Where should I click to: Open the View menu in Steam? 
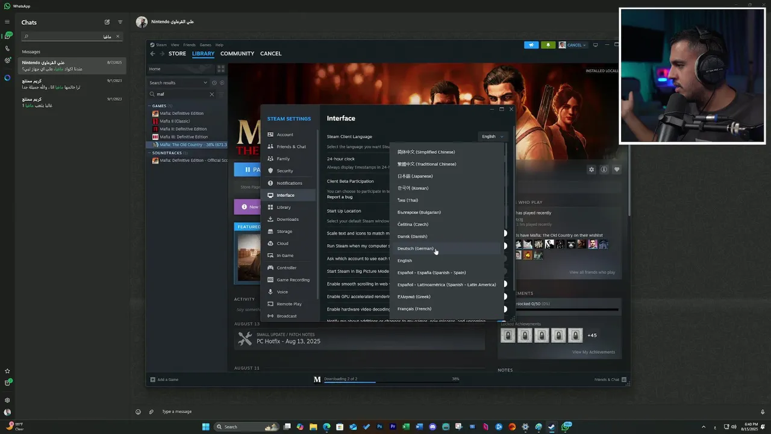[x=175, y=45]
